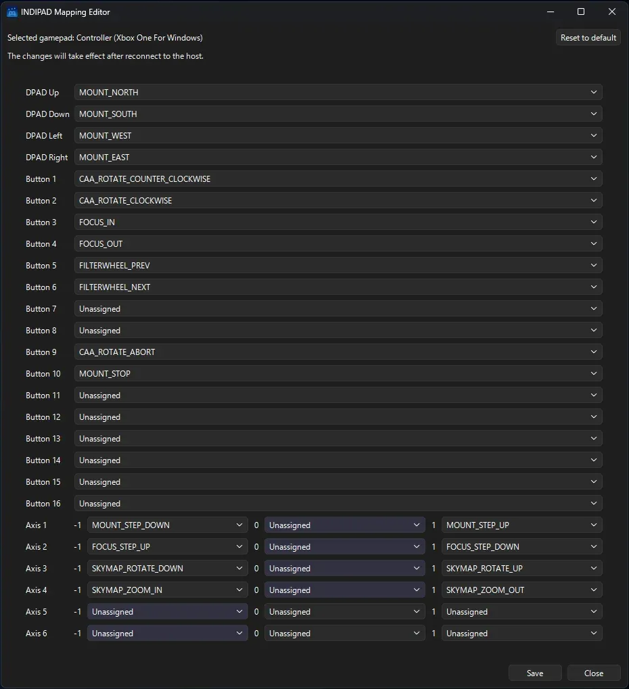This screenshot has height=689, width=629.
Task: Close the window using the title bar X
Action: (x=611, y=12)
